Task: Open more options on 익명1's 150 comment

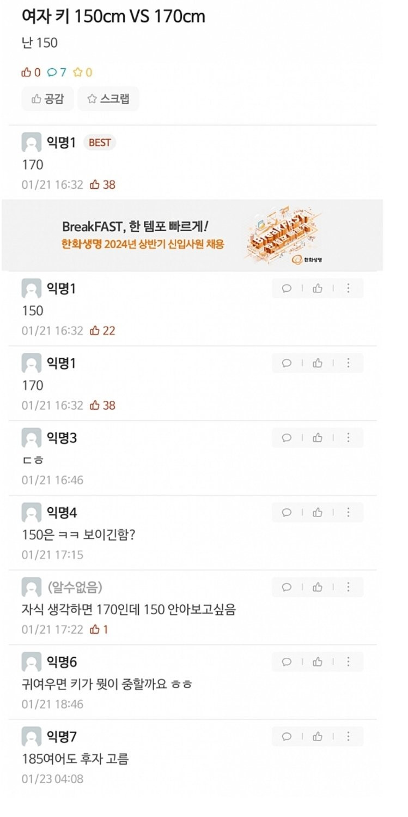Action: [x=348, y=289]
